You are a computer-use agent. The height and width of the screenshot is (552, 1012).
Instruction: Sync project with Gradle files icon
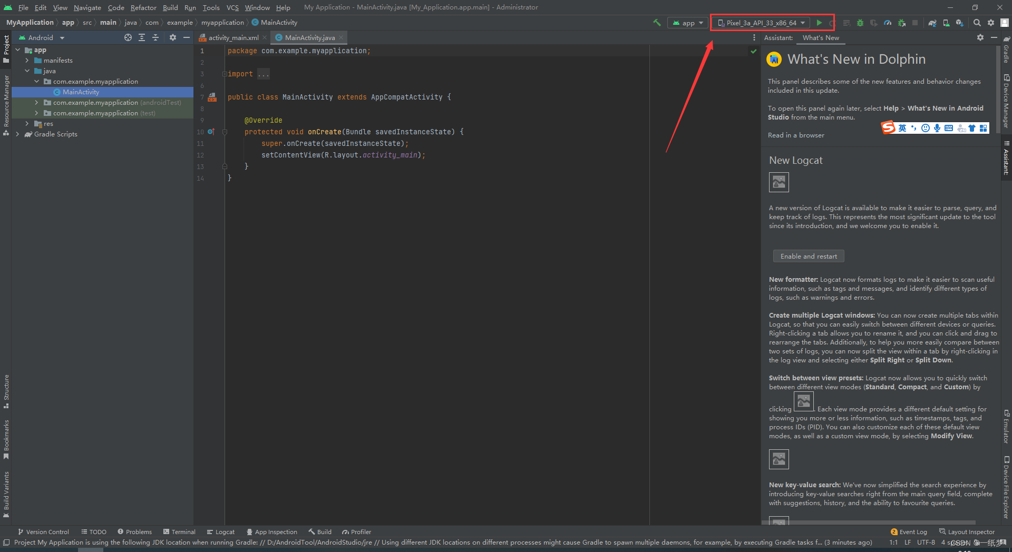click(x=932, y=23)
